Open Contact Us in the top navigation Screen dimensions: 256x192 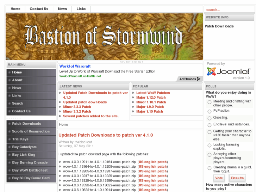(x=39, y=9)
